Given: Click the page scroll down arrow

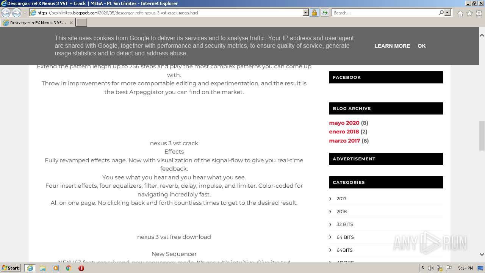Looking at the screenshot, I should pos(482,254).
